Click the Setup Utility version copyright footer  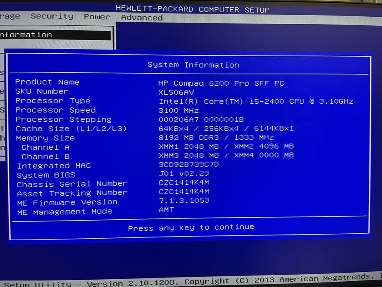point(193,281)
